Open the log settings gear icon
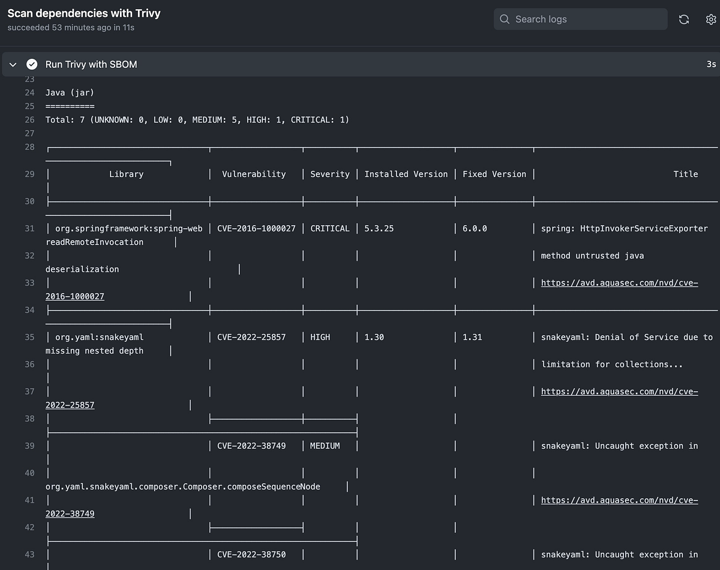This screenshot has width=720, height=570. pyautogui.click(x=712, y=19)
